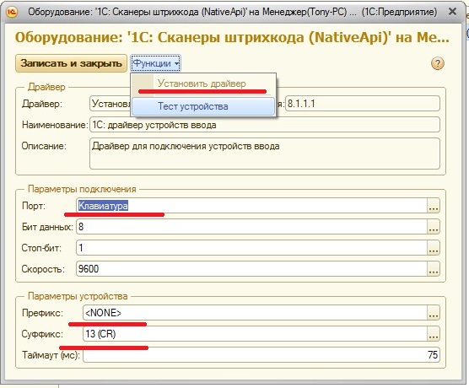Viewport: 469px width, 388px height.
Task: Click the help question mark icon
Action: [x=437, y=63]
